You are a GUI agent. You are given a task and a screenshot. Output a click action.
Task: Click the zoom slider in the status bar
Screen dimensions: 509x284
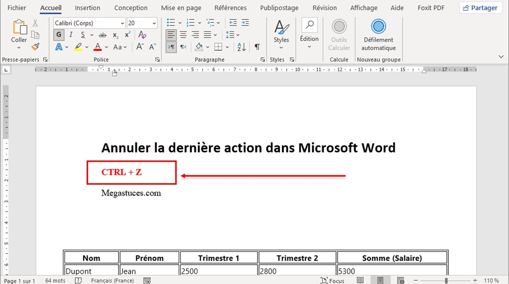tap(446, 280)
